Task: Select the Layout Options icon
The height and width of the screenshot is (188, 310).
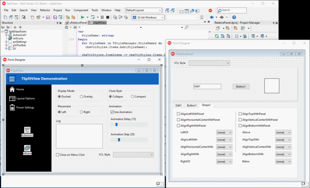Action: 12,99
